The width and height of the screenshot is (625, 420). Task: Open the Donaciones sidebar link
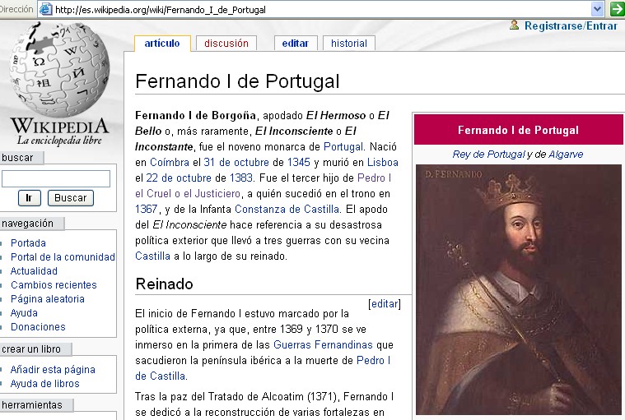pyautogui.click(x=38, y=327)
